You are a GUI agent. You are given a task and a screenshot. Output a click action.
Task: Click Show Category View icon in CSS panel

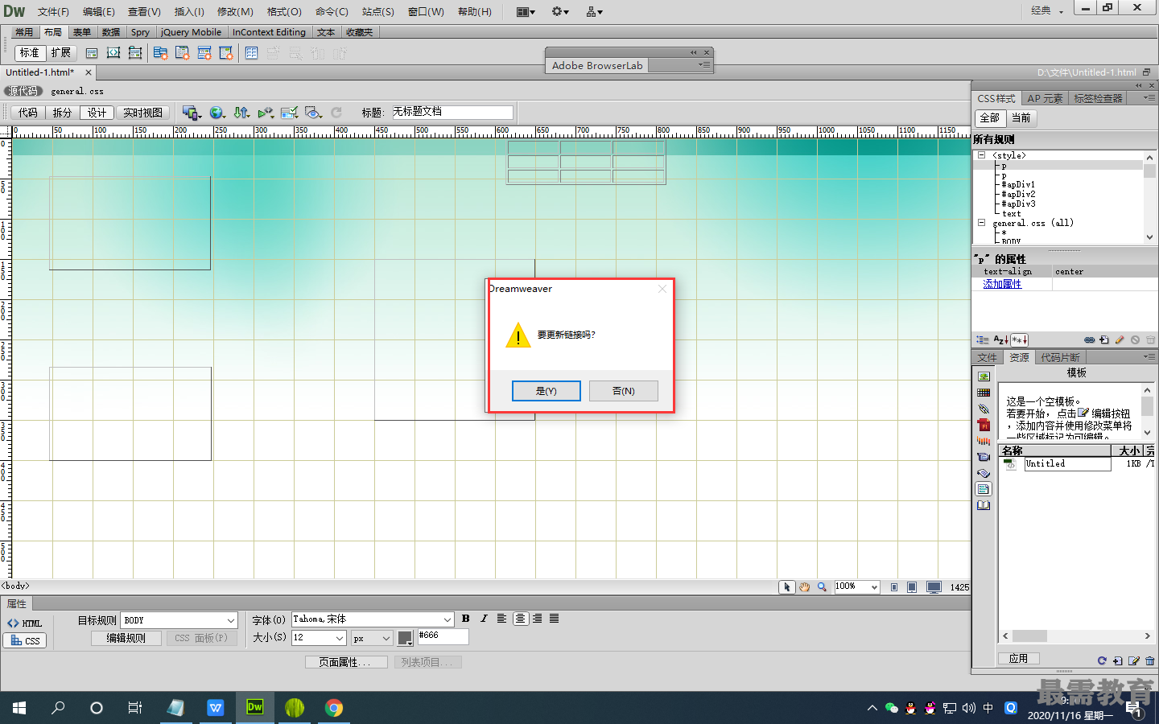(983, 340)
